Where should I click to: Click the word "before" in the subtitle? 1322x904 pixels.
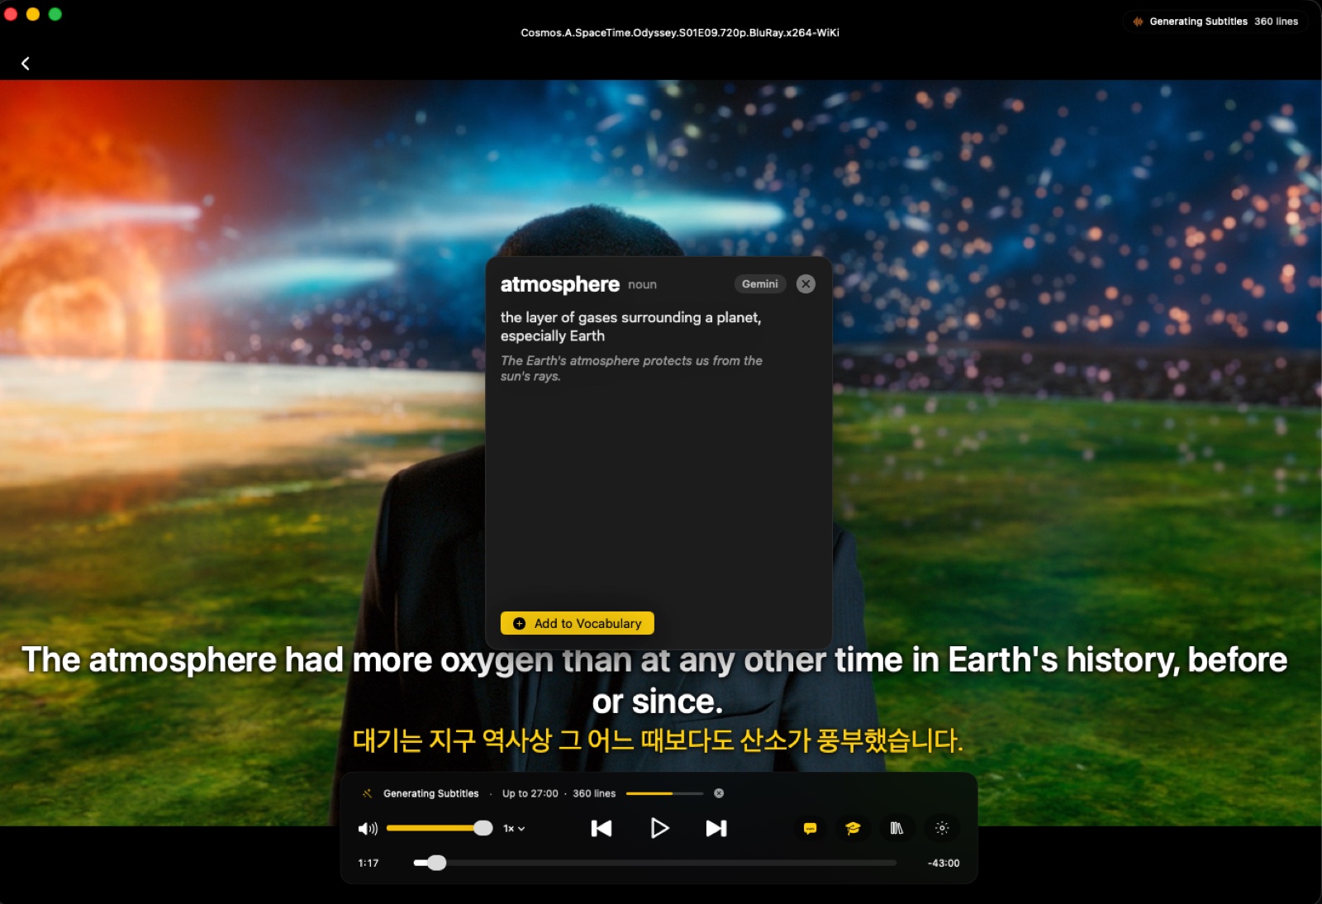click(x=1238, y=660)
